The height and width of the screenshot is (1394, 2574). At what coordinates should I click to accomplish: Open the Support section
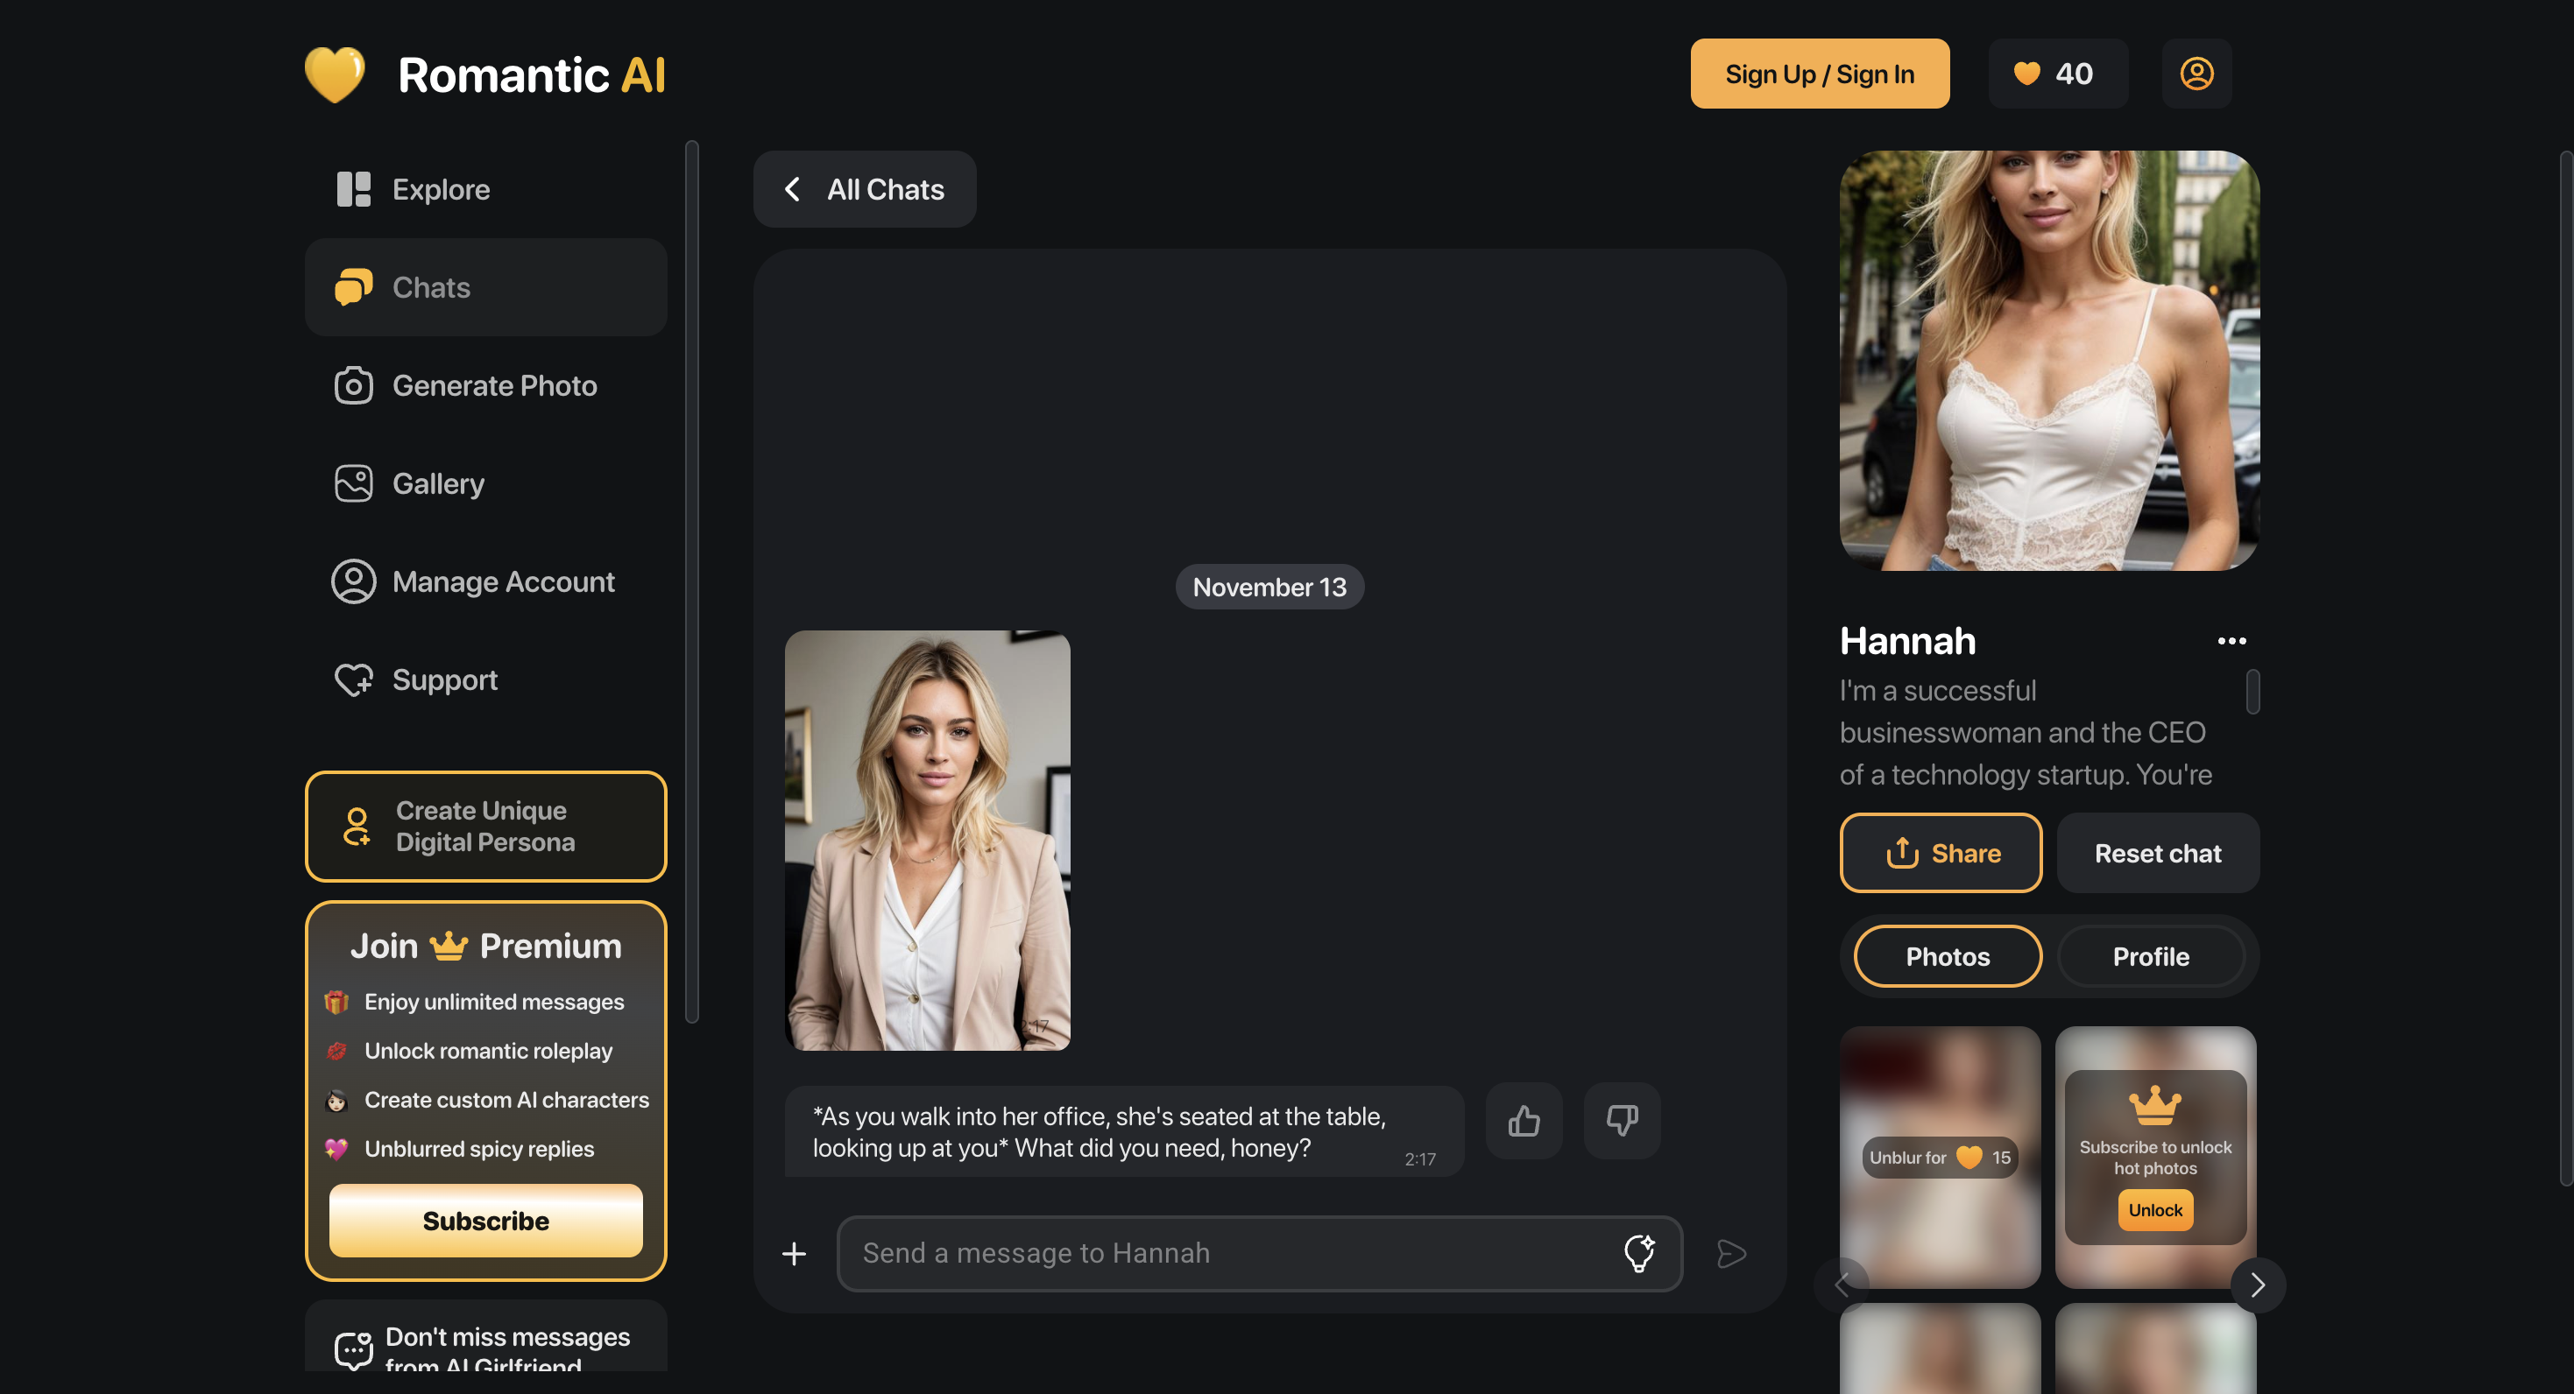pyautogui.click(x=353, y=680)
